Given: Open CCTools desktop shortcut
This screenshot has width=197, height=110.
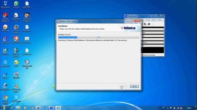Looking at the screenshot, I should click(x=6, y=52).
